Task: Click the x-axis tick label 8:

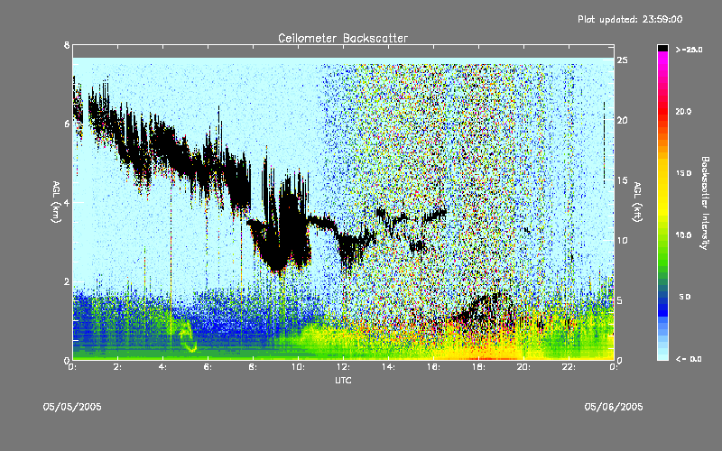Action: coord(254,367)
